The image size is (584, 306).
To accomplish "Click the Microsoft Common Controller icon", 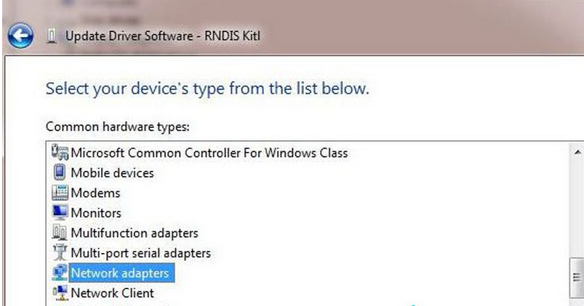I will [60, 153].
